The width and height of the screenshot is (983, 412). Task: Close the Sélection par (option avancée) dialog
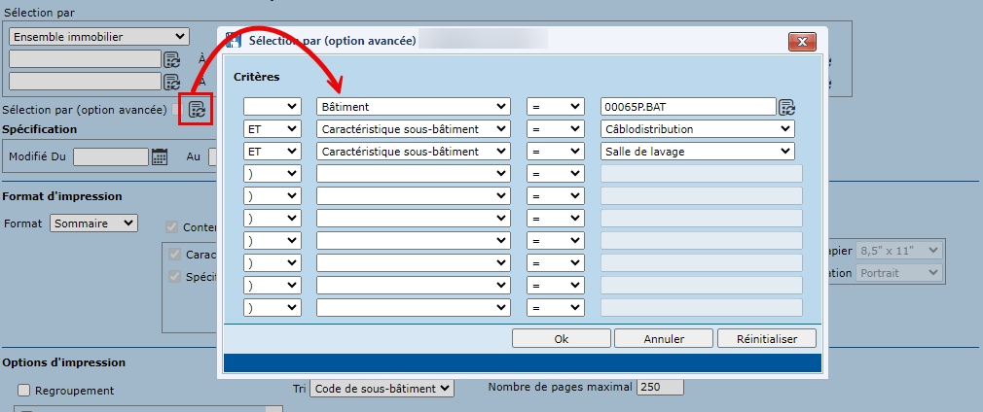[801, 42]
